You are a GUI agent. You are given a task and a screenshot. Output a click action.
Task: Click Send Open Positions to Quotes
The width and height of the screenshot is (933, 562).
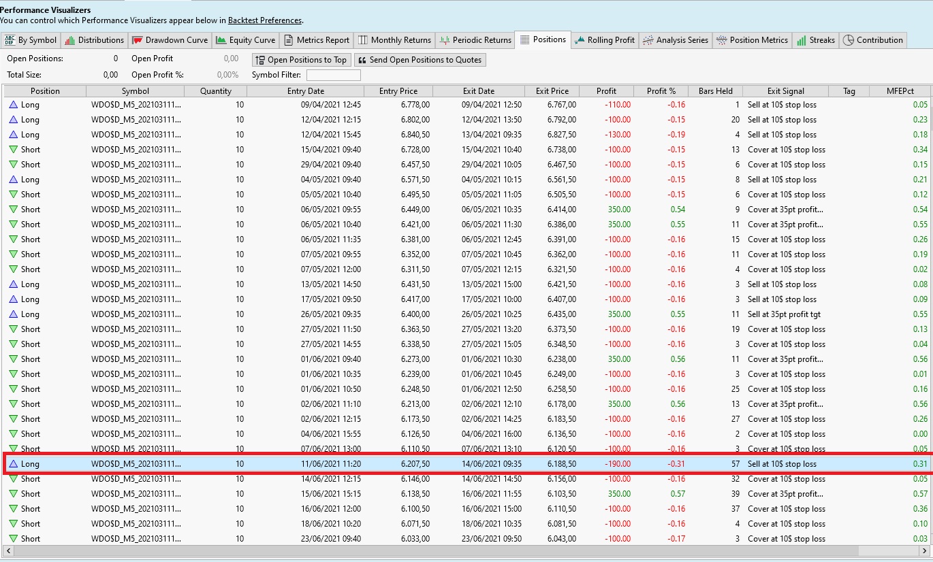(420, 60)
